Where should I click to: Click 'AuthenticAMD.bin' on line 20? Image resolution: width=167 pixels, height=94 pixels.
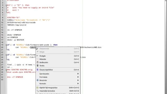point(93,47)
